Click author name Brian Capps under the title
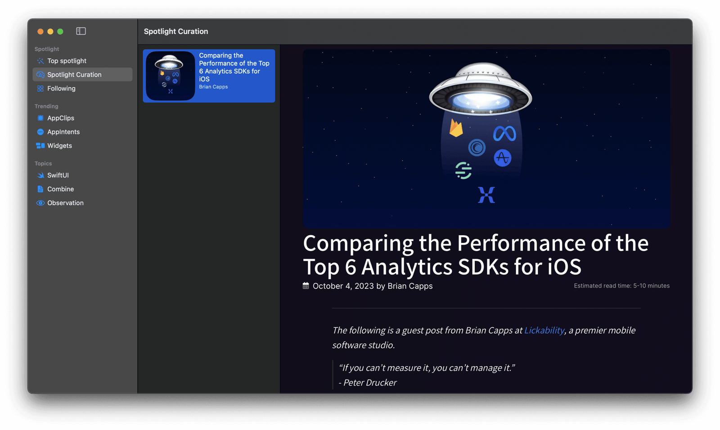This screenshot has width=720, height=430. click(x=410, y=286)
